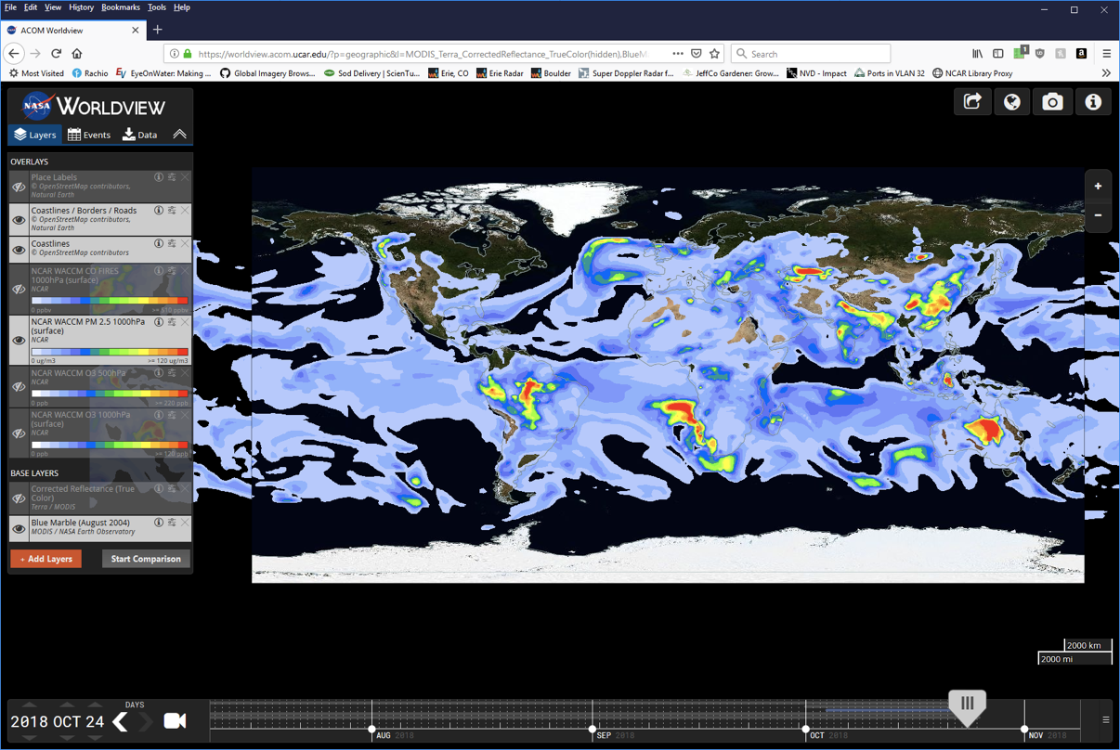This screenshot has width=1120, height=750.
Task: Switch to the Events tab
Action: (89, 135)
